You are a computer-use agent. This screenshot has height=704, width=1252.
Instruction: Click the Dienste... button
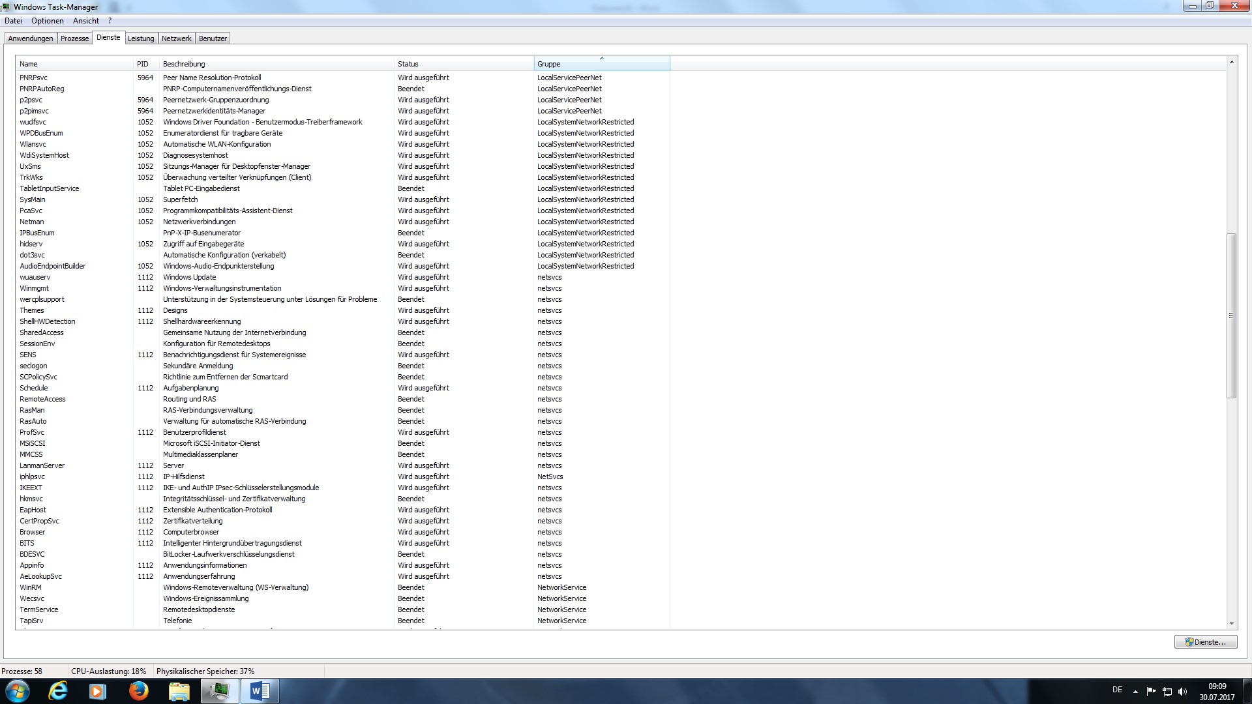coord(1206,642)
